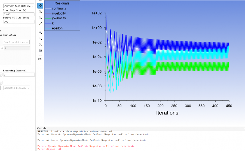245x151 pixels.
Task: Click the Number of Time Steps field
Action: click(x=19, y=22)
